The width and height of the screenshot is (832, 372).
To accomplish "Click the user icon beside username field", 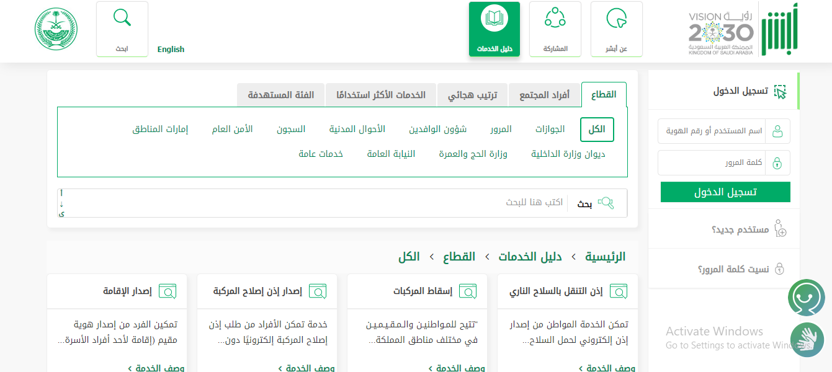I will tap(777, 131).
